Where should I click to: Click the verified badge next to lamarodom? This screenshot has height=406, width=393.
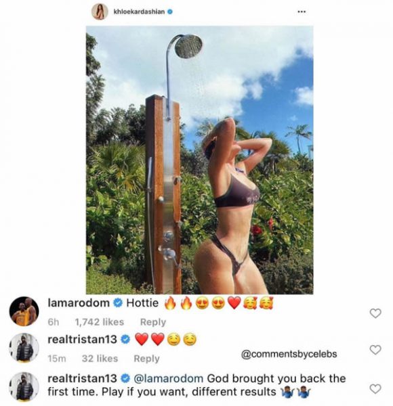(x=118, y=303)
